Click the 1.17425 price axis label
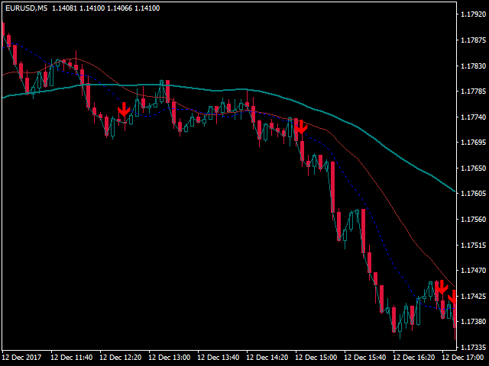The height and width of the screenshot is (366, 489). click(474, 296)
